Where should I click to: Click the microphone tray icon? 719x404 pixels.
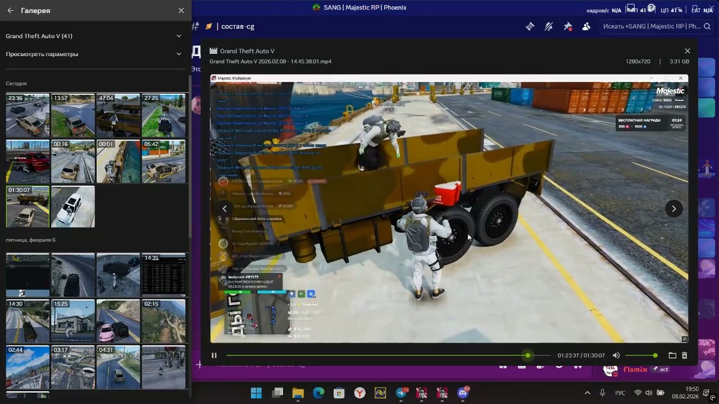(603, 393)
